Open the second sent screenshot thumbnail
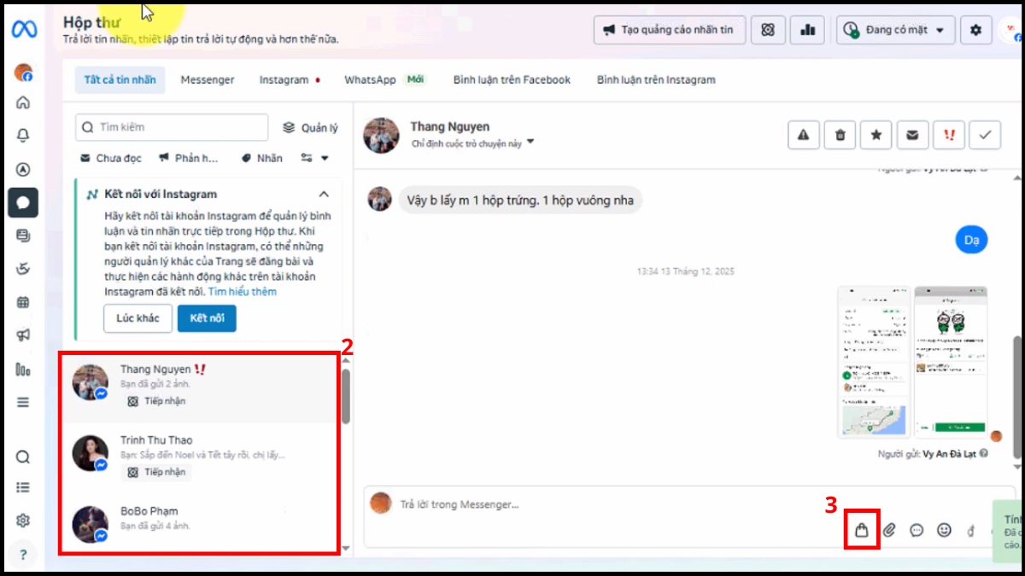The width and height of the screenshot is (1025, 576). click(951, 363)
